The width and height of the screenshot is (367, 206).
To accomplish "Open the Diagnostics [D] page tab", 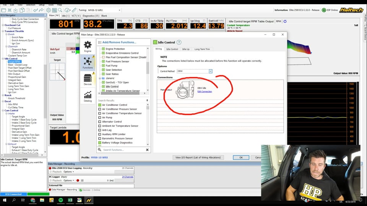I will [x=91, y=16].
